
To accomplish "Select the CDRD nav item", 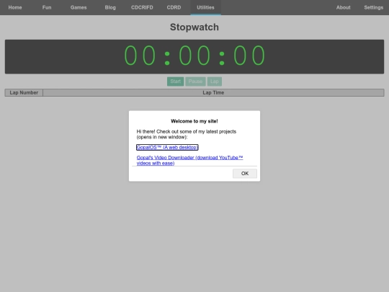I will pyautogui.click(x=174, y=7).
